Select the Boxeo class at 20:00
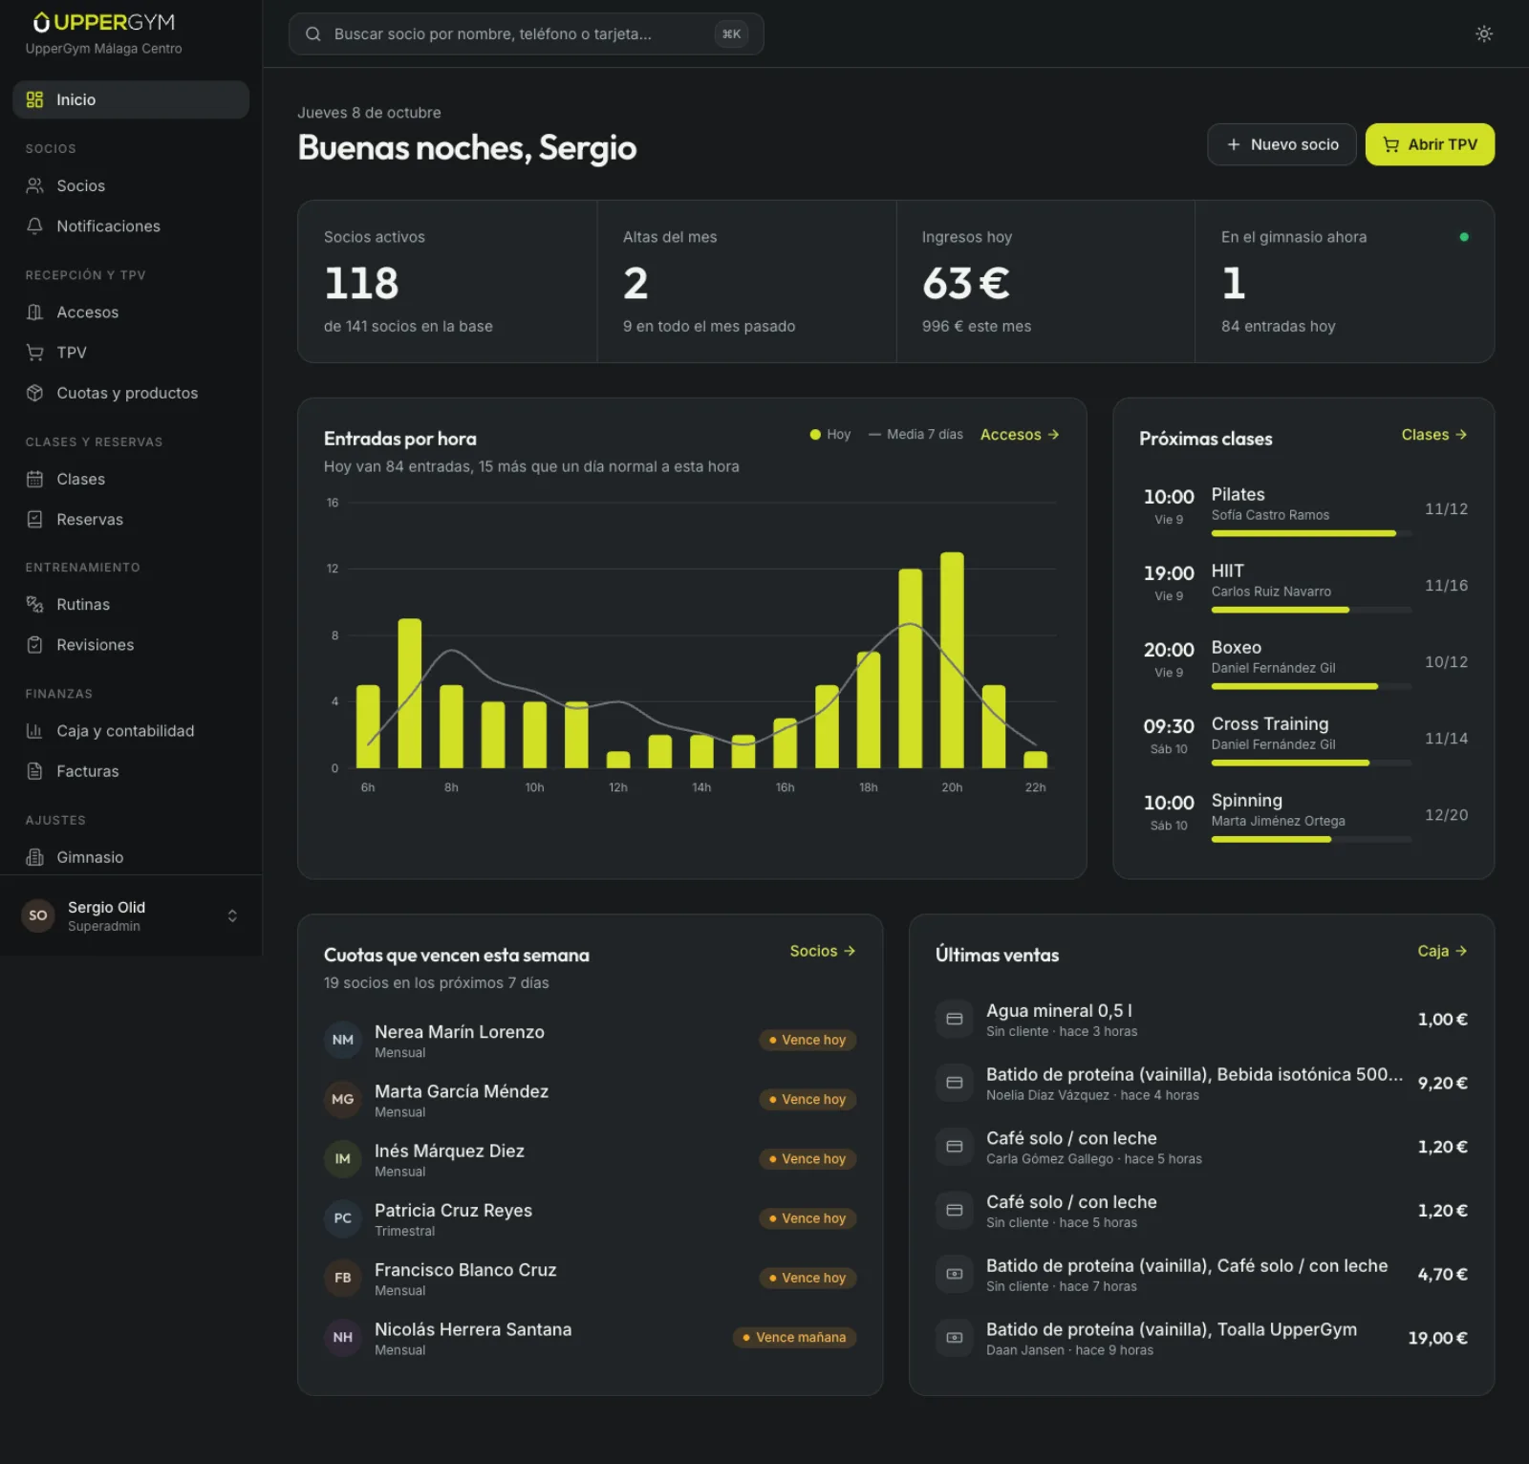The image size is (1529, 1464). coord(1303,661)
